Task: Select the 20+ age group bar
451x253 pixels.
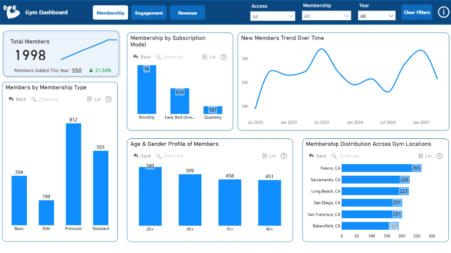Action: point(150,196)
